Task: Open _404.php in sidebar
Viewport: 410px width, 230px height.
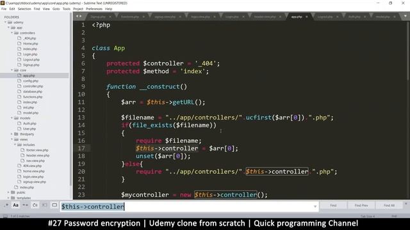Action: point(29,38)
